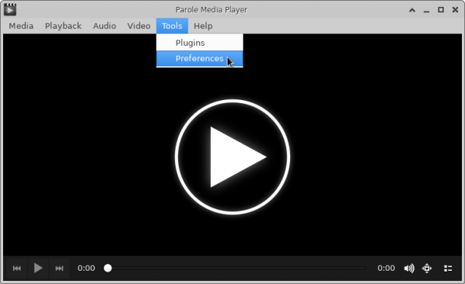This screenshot has width=465, height=284.
Task: Click the Parole clapperboard app icon
Action: tap(10, 9)
